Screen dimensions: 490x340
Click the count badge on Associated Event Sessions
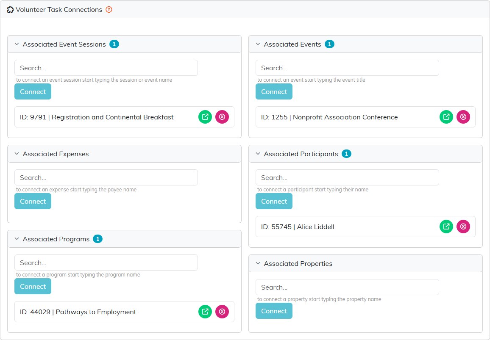pos(114,44)
